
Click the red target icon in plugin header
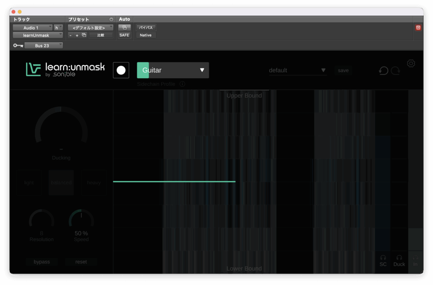[x=418, y=27]
